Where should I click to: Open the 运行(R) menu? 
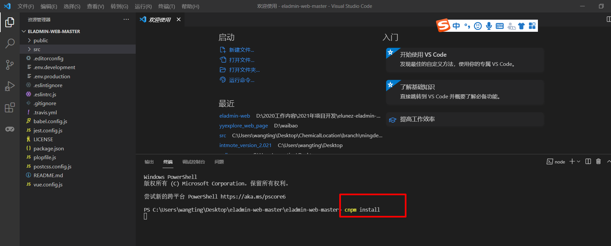click(x=143, y=6)
